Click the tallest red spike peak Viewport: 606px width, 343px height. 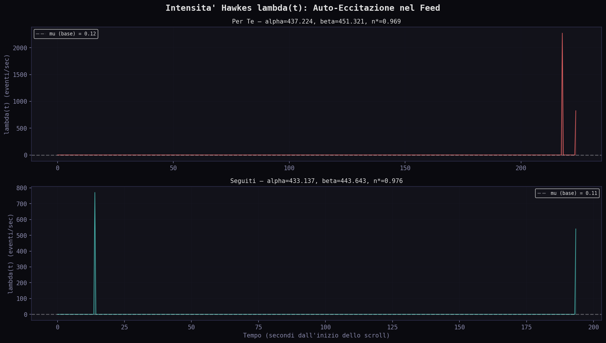[x=562, y=34]
